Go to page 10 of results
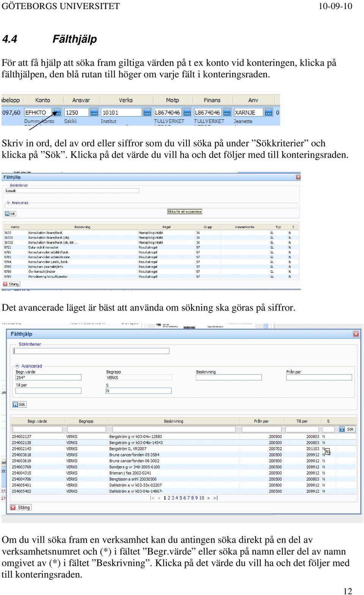364x595 pixels. coord(201,498)
